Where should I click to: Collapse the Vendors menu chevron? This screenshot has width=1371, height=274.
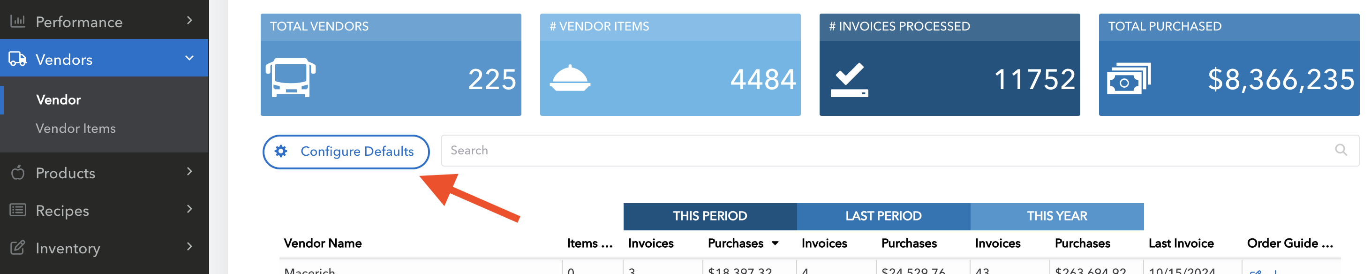tap(189, 58)
